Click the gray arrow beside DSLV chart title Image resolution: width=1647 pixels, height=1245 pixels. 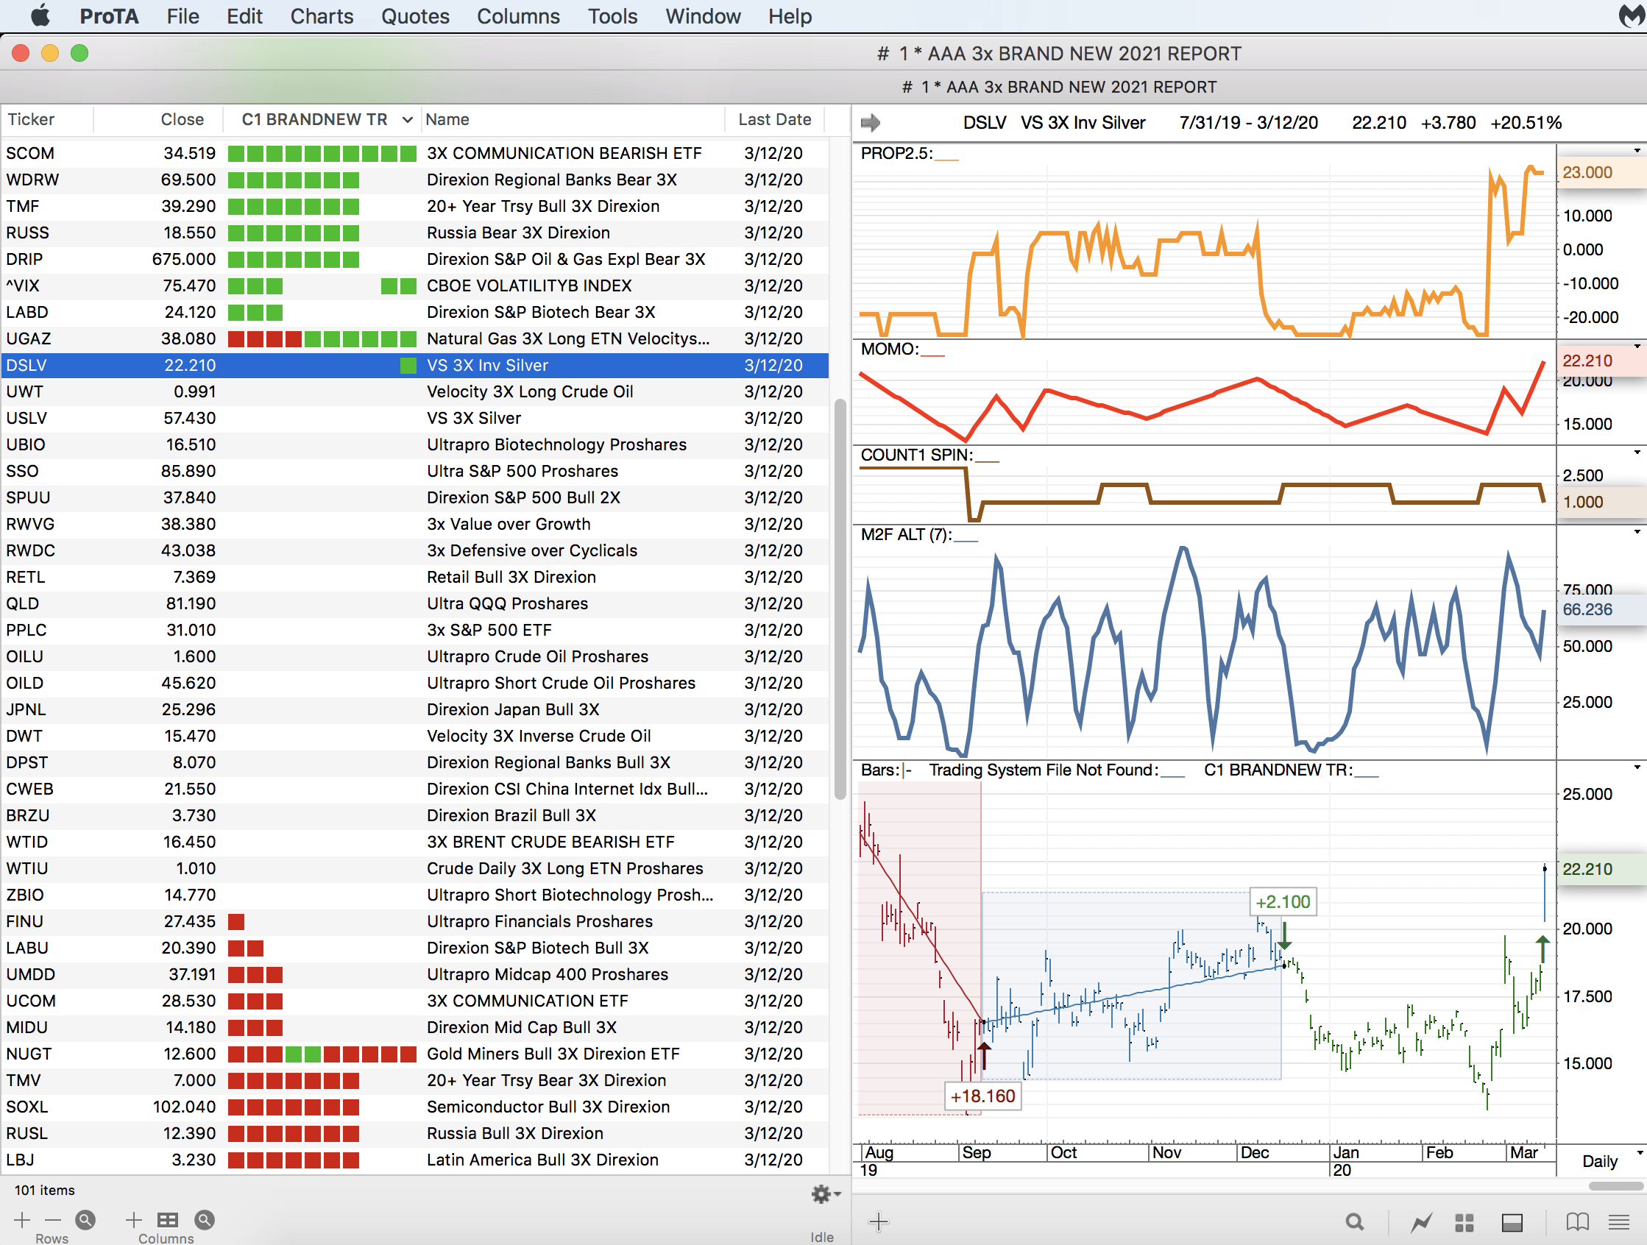(870, 123)
